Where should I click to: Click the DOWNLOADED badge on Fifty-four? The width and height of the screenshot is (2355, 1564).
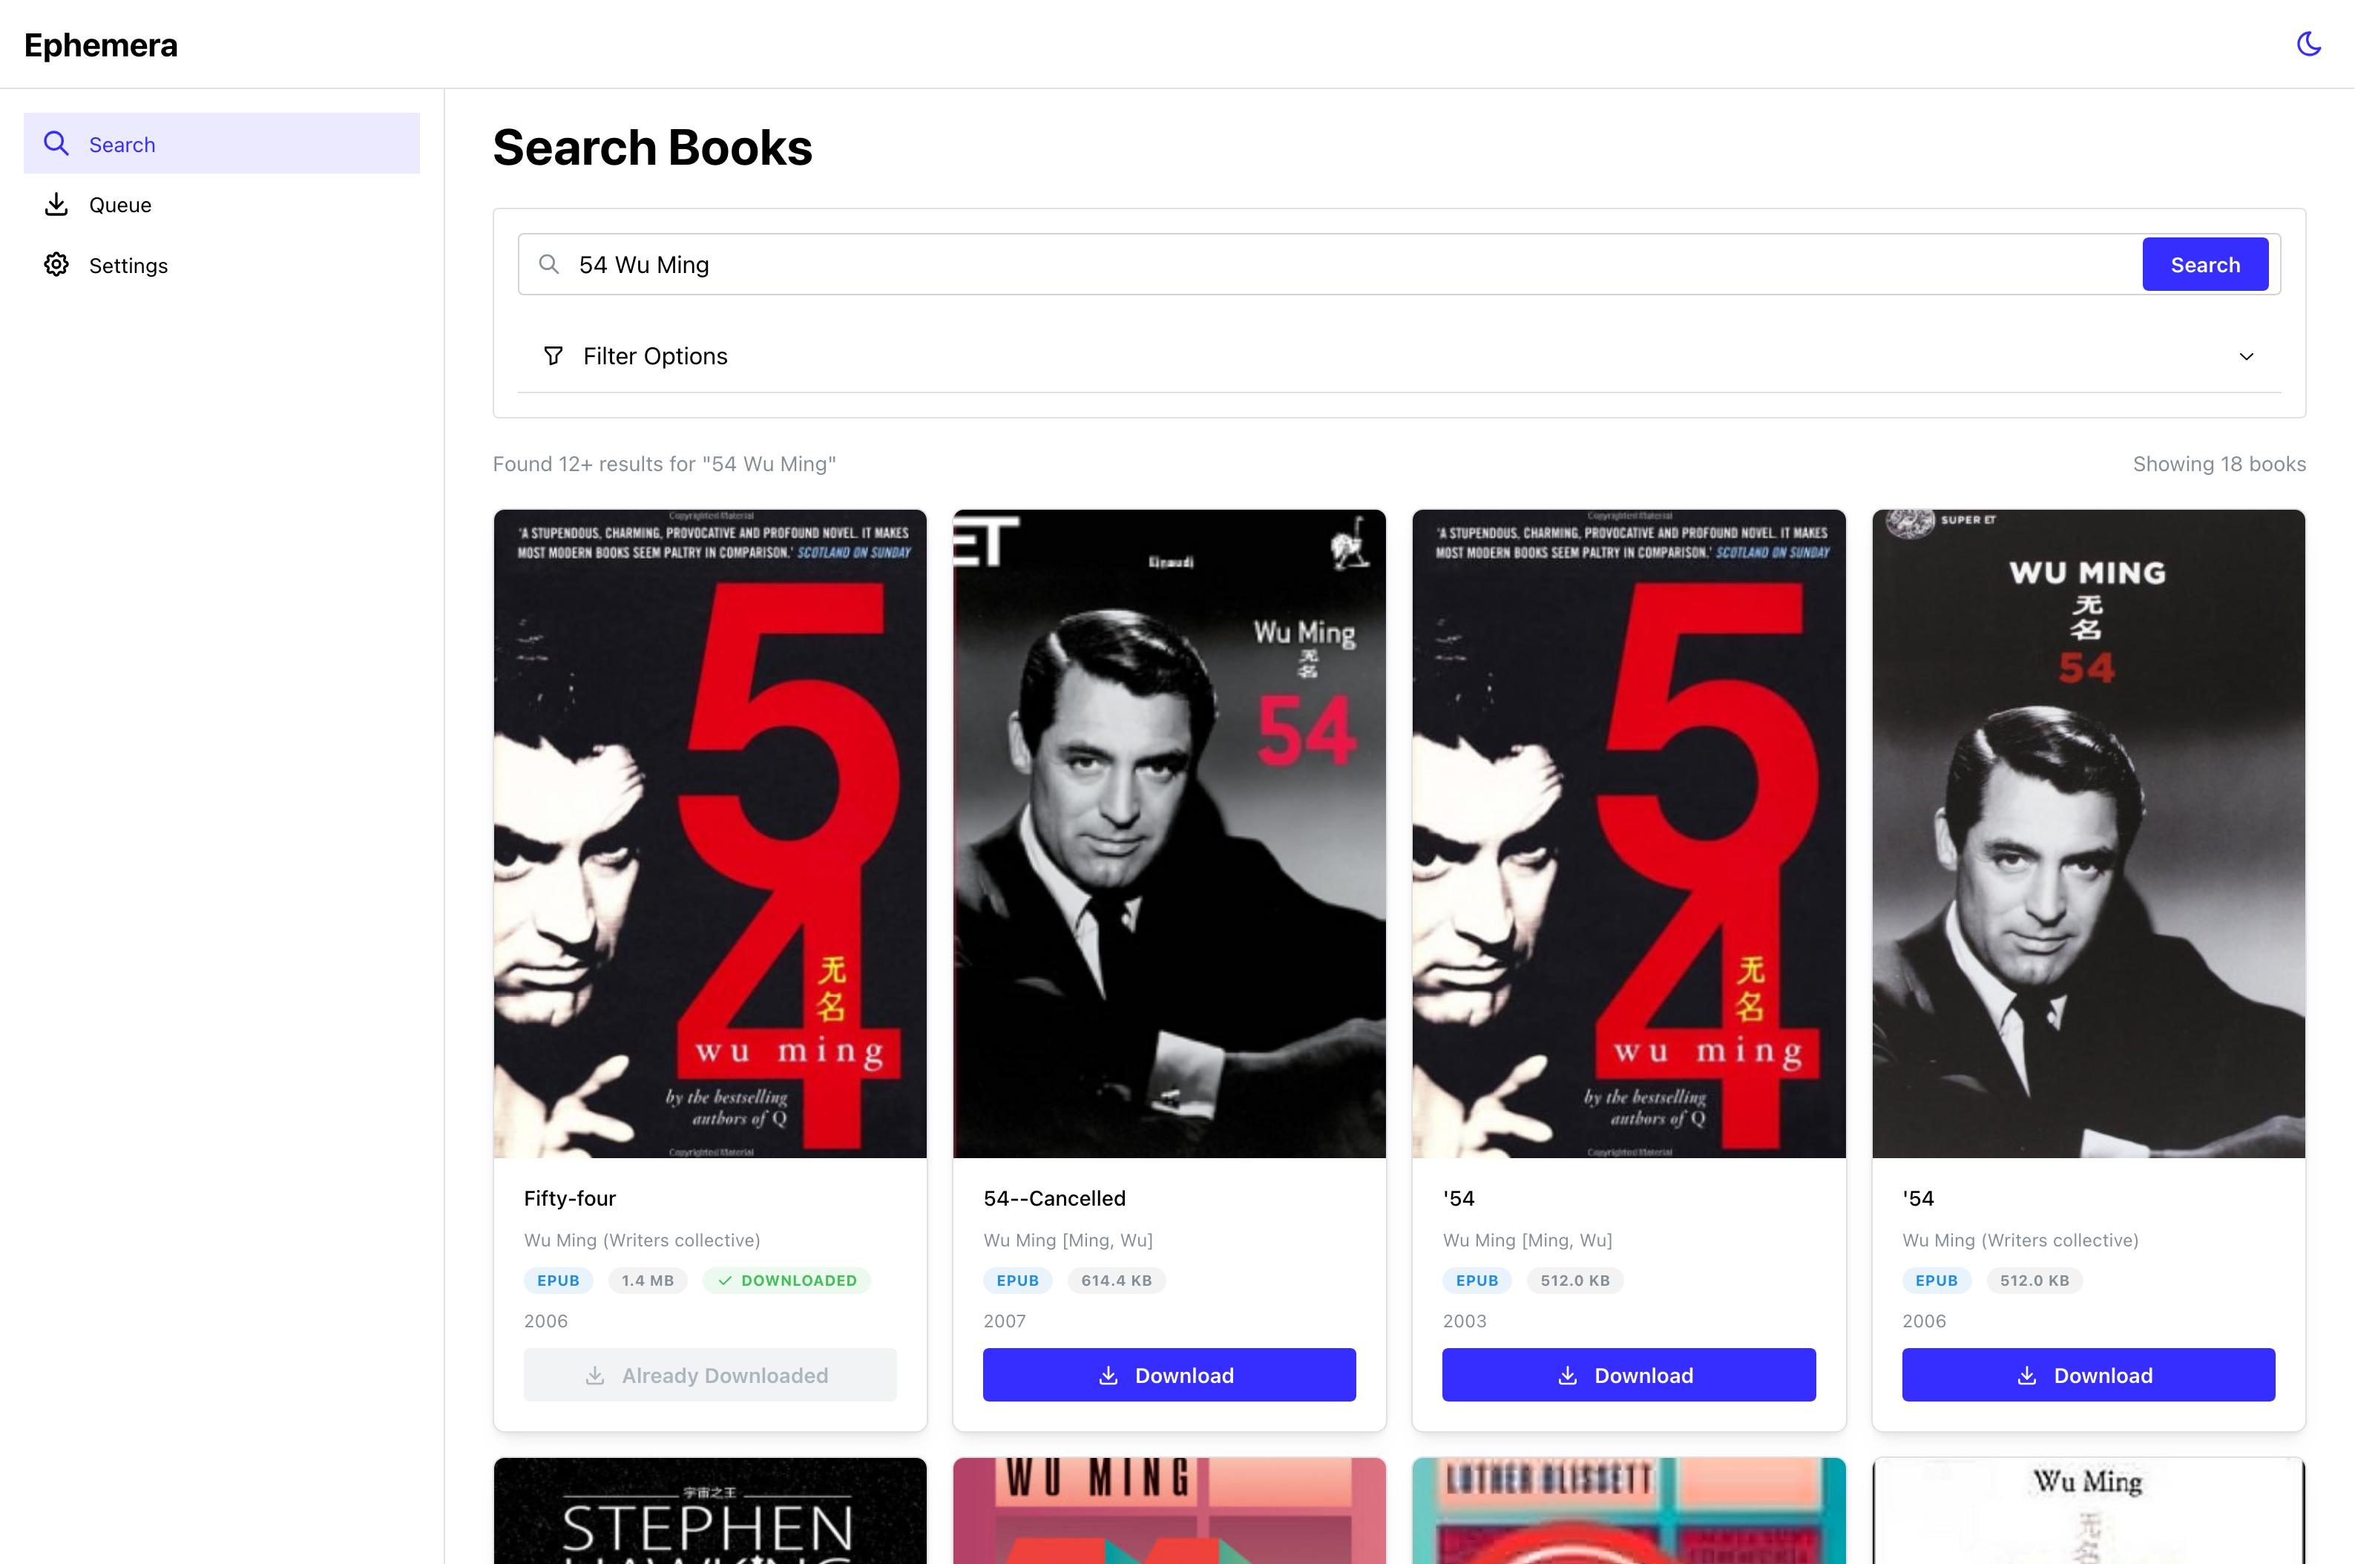[787, 1281]
